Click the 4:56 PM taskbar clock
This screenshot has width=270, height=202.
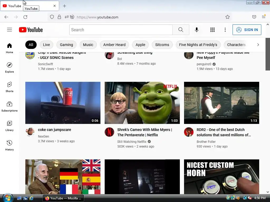coord(260,198)
